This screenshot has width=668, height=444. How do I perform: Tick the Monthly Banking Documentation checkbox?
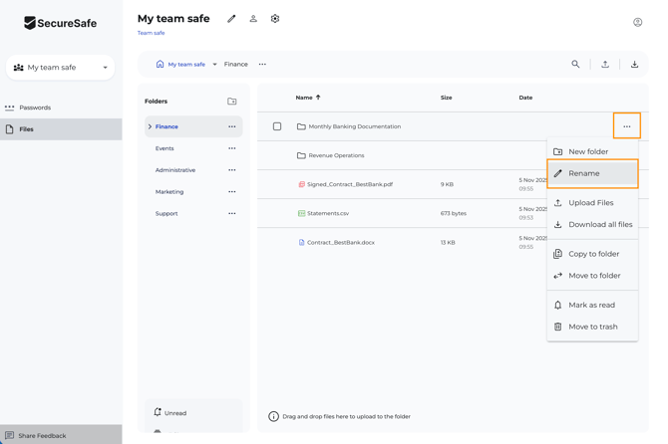(277, 126)
